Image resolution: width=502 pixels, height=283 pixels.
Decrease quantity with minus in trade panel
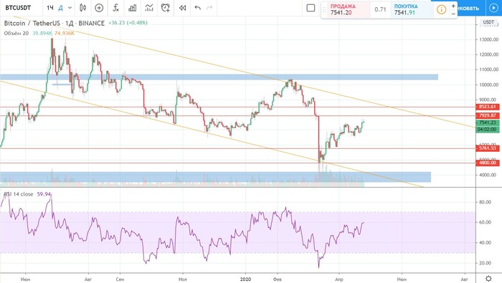(x=453, y=14)
